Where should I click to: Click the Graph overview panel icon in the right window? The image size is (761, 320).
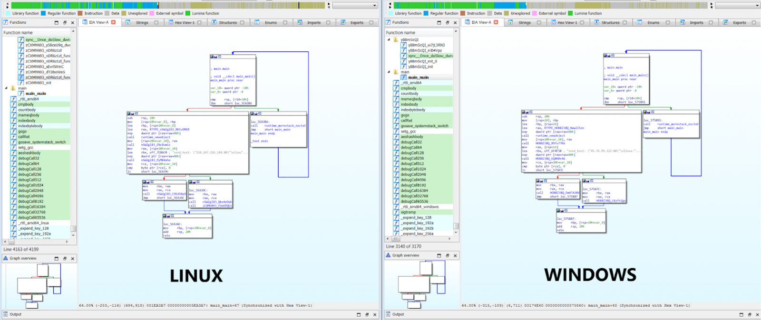click(388, 255)
